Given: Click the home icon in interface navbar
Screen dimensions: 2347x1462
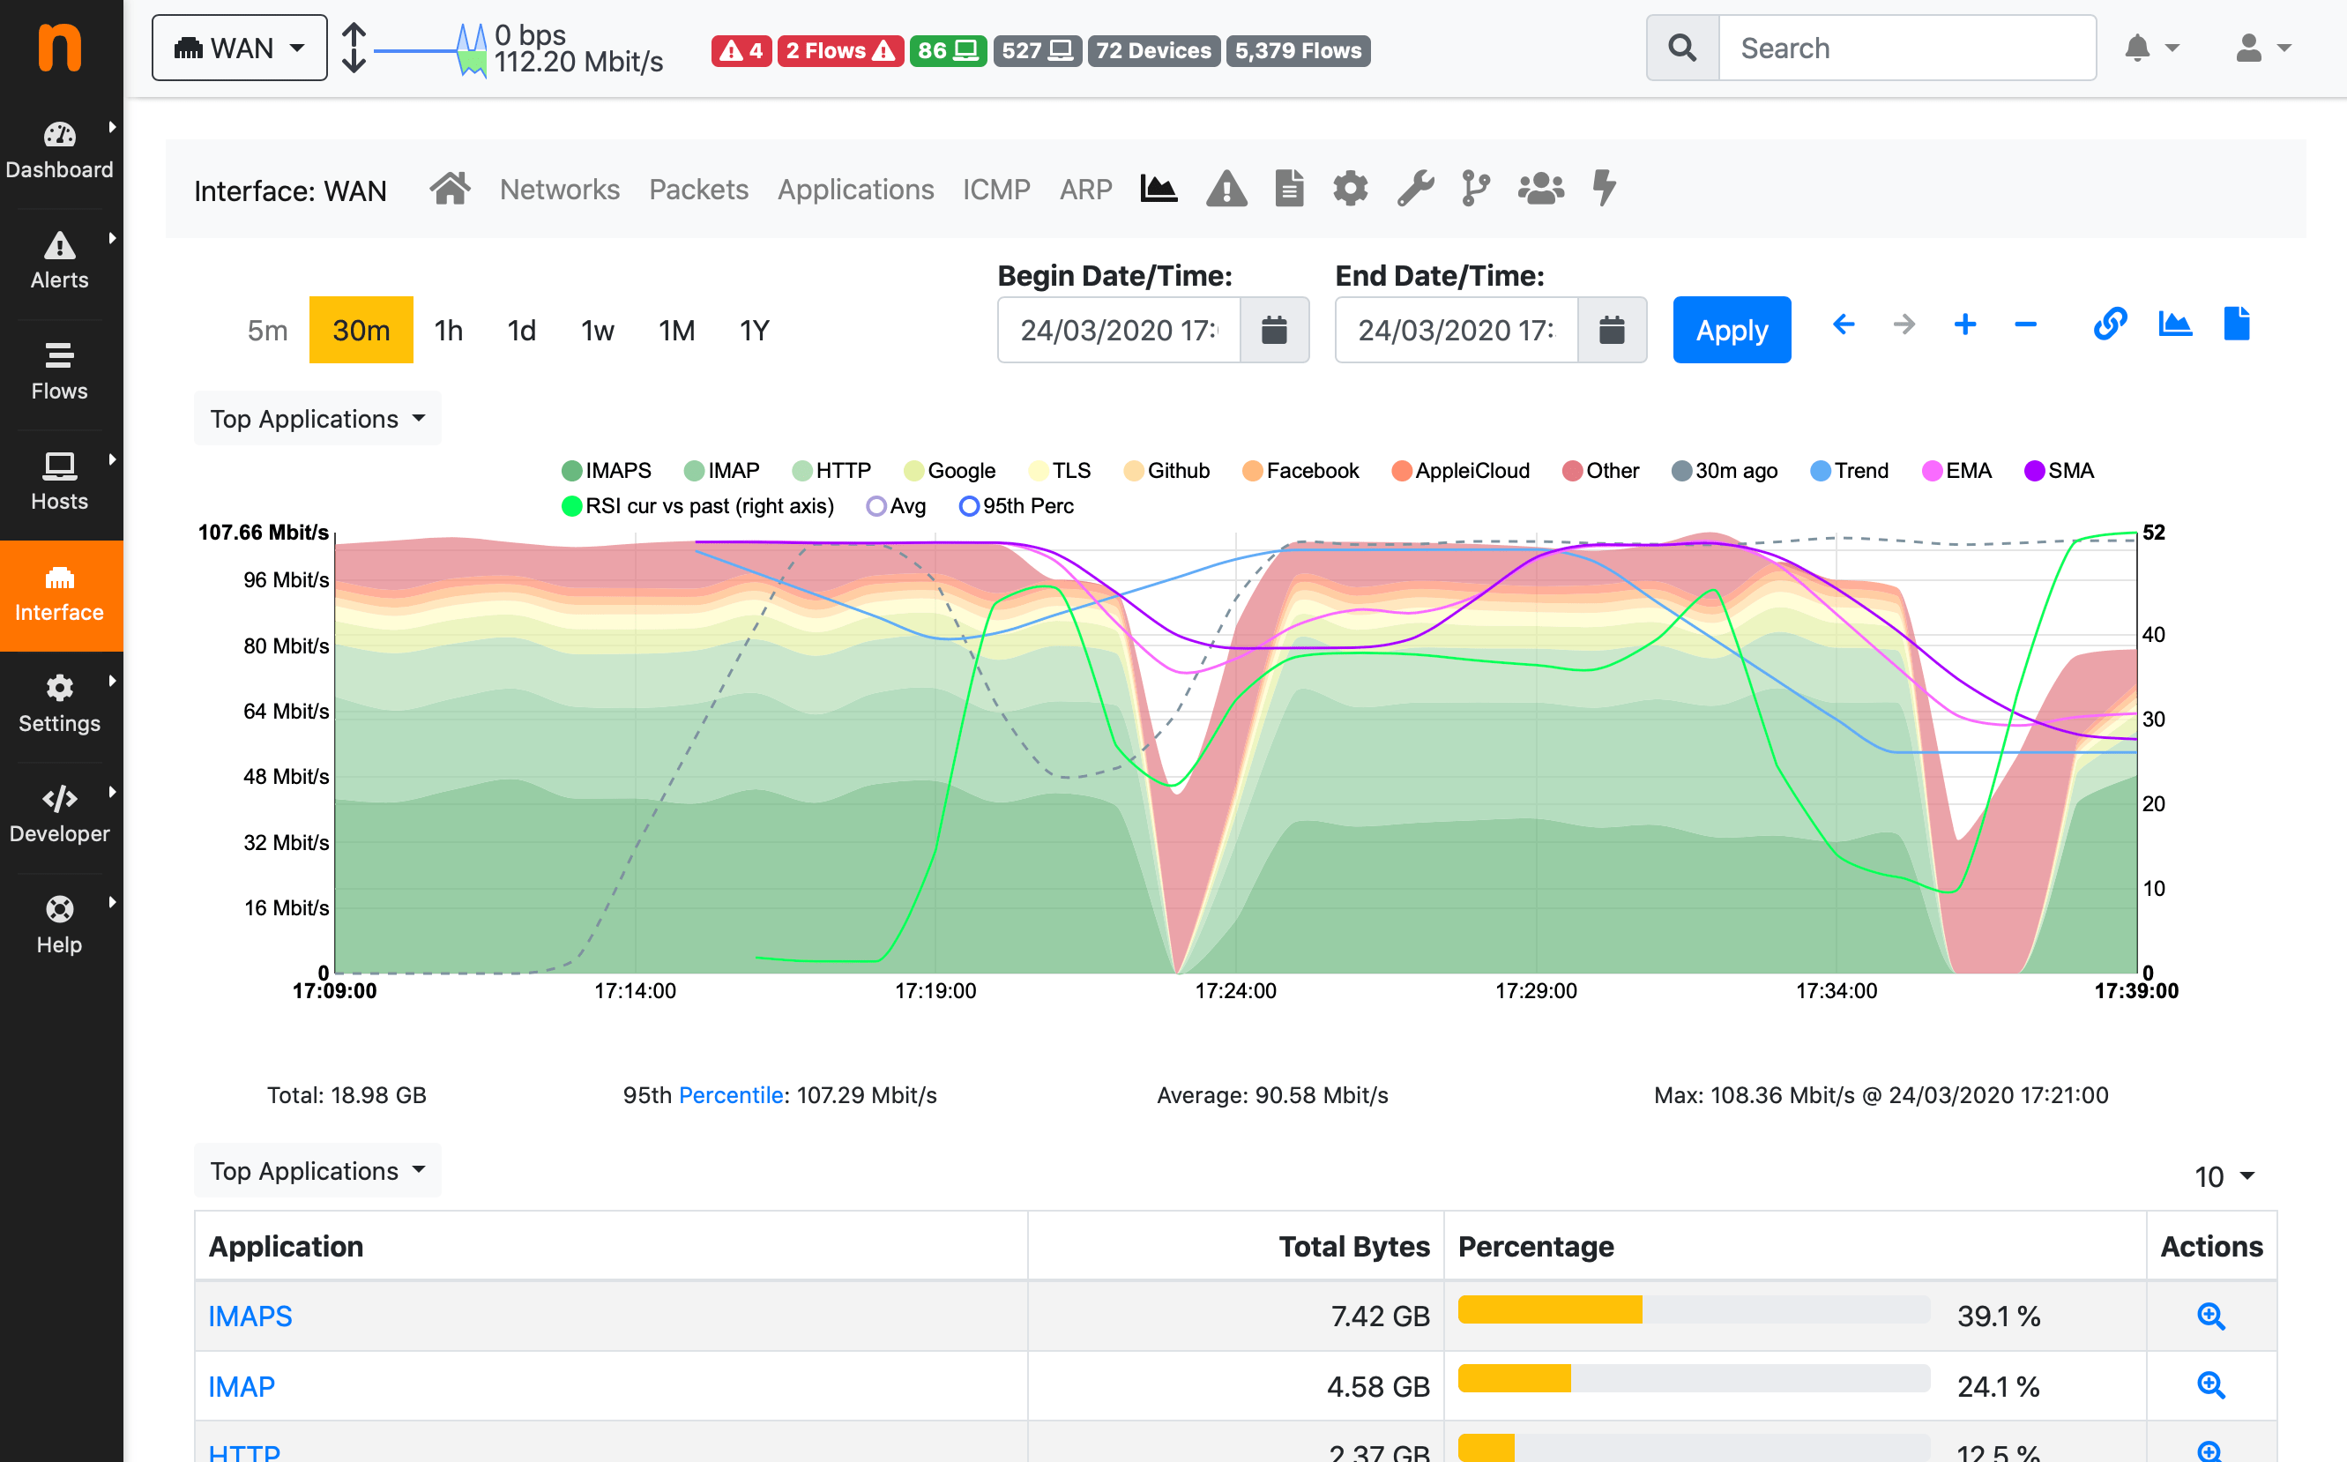Looking at the screenshot, I should tap(450, 189).
